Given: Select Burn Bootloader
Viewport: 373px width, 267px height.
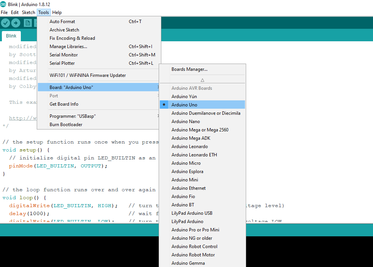Looking at the screenshot, I should (x=66, y=125).
